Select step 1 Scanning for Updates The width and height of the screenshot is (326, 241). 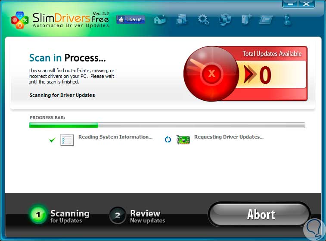pyautogui.click(x=60, y=215)
